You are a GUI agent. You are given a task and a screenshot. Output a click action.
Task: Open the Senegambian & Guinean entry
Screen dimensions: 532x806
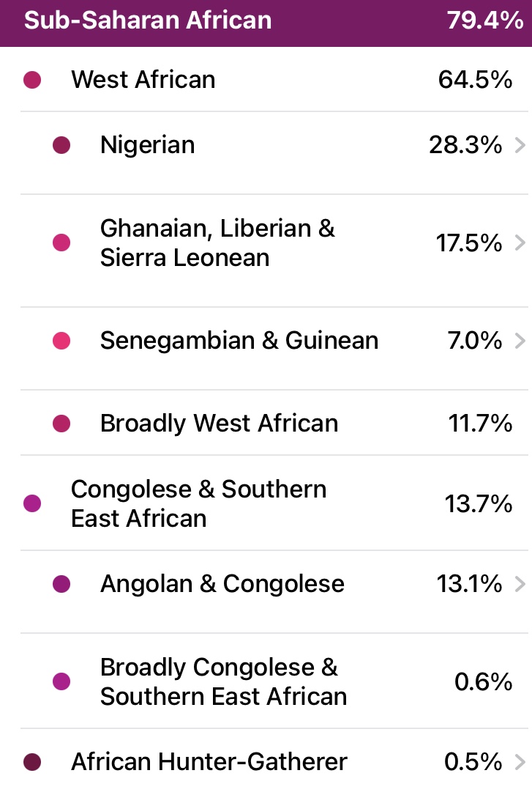pyautogui.click(x=274, y=349)
